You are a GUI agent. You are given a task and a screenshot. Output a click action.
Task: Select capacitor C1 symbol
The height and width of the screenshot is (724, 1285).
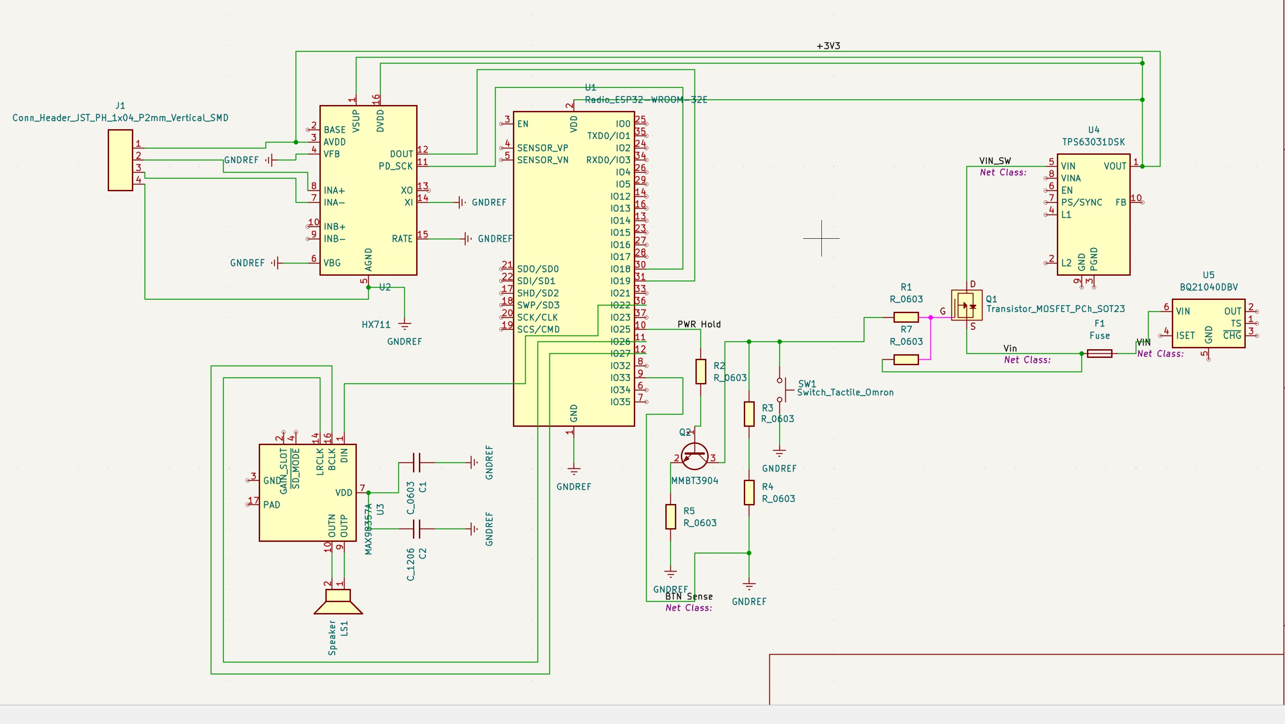click(417, 462)
